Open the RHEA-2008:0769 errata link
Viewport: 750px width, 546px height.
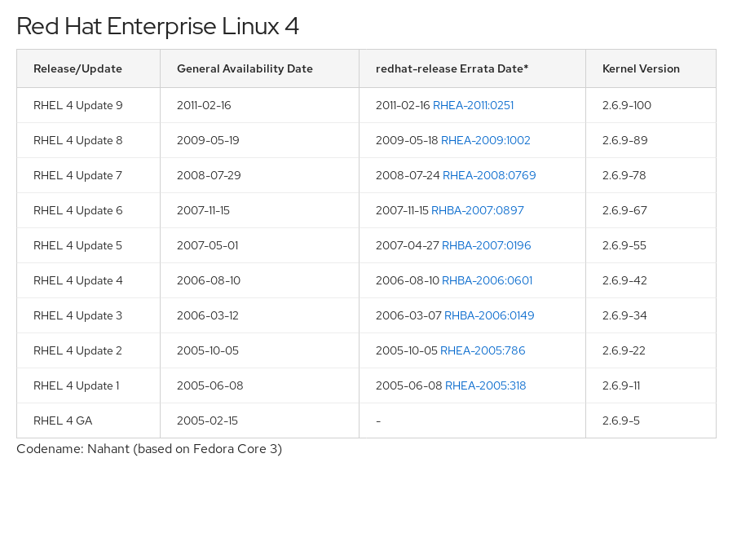[489, 175]
